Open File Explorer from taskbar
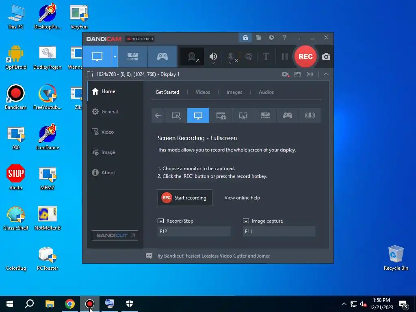Screen dimensions: 416x312 50,304
